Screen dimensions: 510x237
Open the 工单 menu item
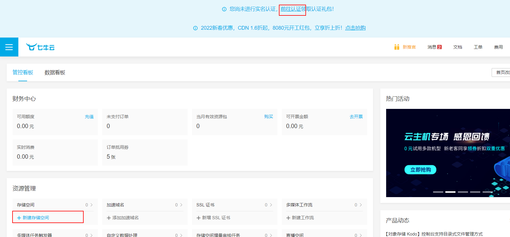coord(478,47)
